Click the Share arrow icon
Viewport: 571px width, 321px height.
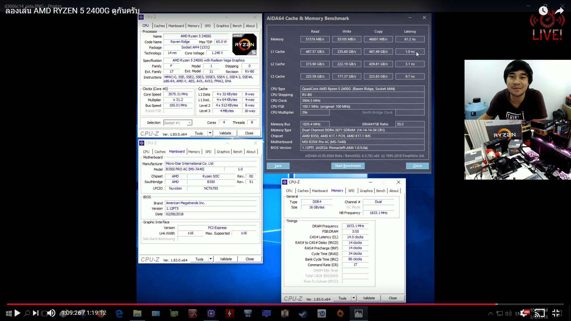(559, 11)
